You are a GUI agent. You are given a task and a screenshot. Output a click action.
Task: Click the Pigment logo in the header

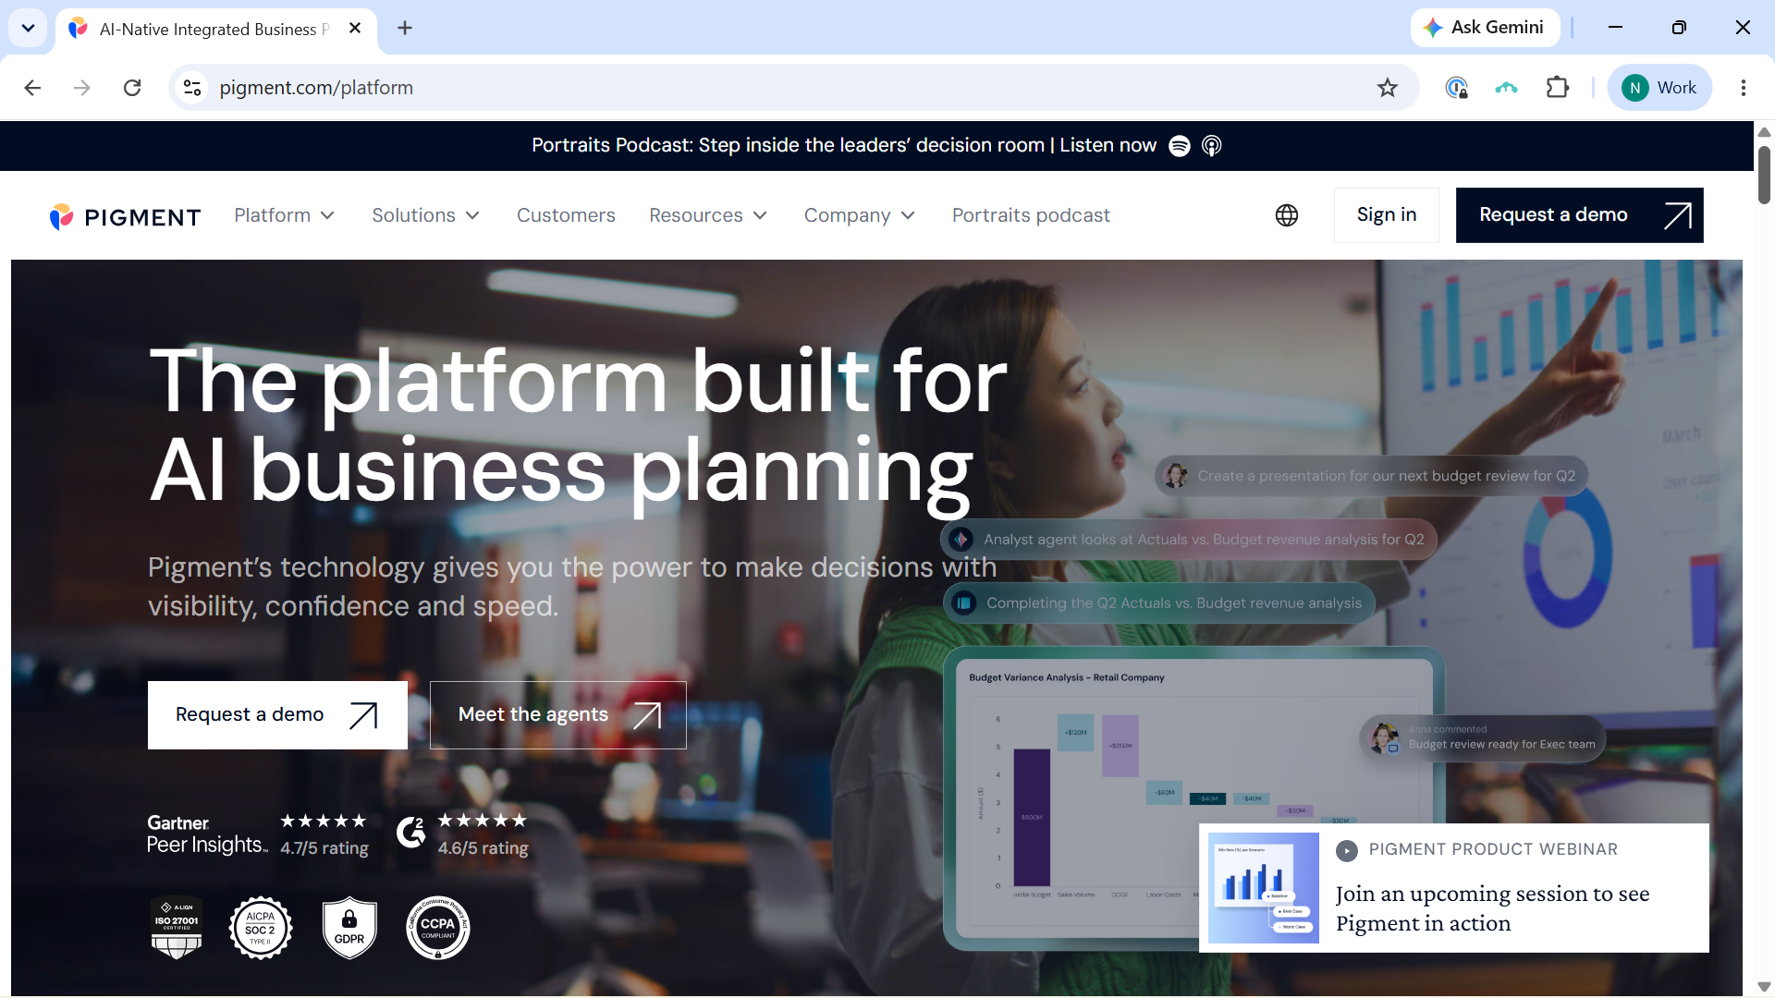coord(125,216)
